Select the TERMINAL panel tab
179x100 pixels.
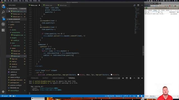point(72,78)
